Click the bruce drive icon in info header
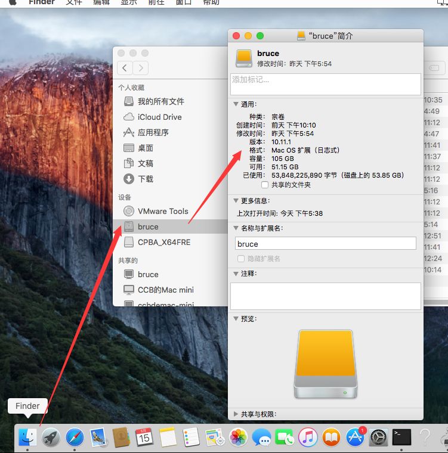The height and width of the screenshot is (453, 448). tap(244, 58)
